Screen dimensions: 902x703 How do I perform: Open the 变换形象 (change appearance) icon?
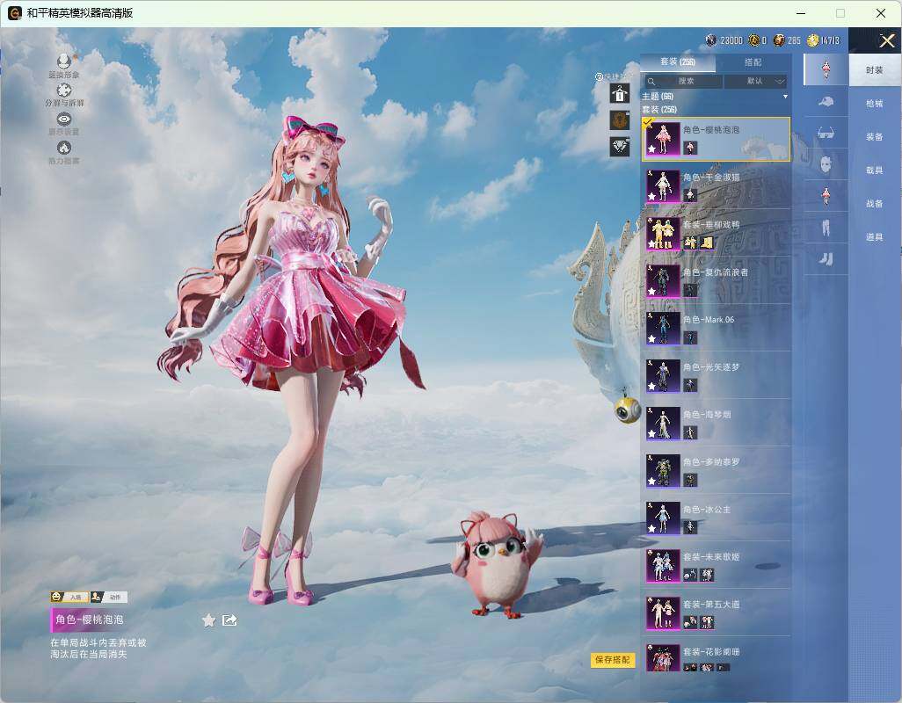pos(64,61)
